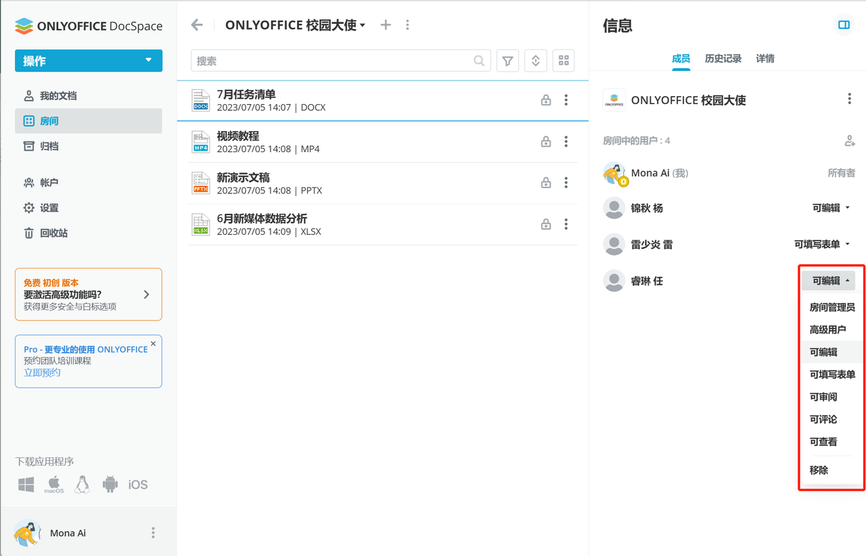Image resolution: width=866 pixels, height=556 pixels.
Task: Click the back arrow beside the room title
Action: (197, 25)
